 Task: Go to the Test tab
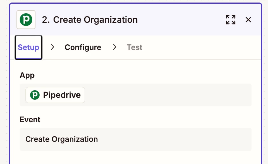click(x=134, y=47)
